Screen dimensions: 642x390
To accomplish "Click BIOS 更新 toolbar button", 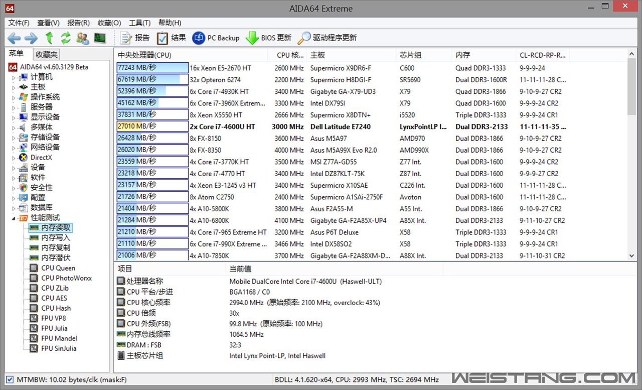I will (268, 38).
